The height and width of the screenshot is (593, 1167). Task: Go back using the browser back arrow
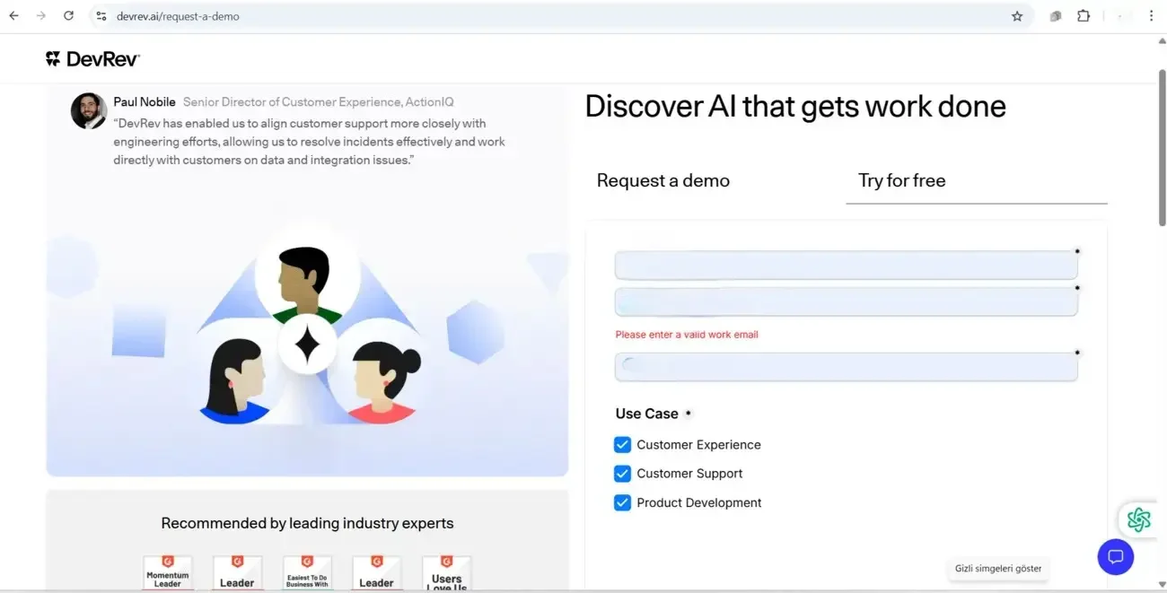(14, 16)
